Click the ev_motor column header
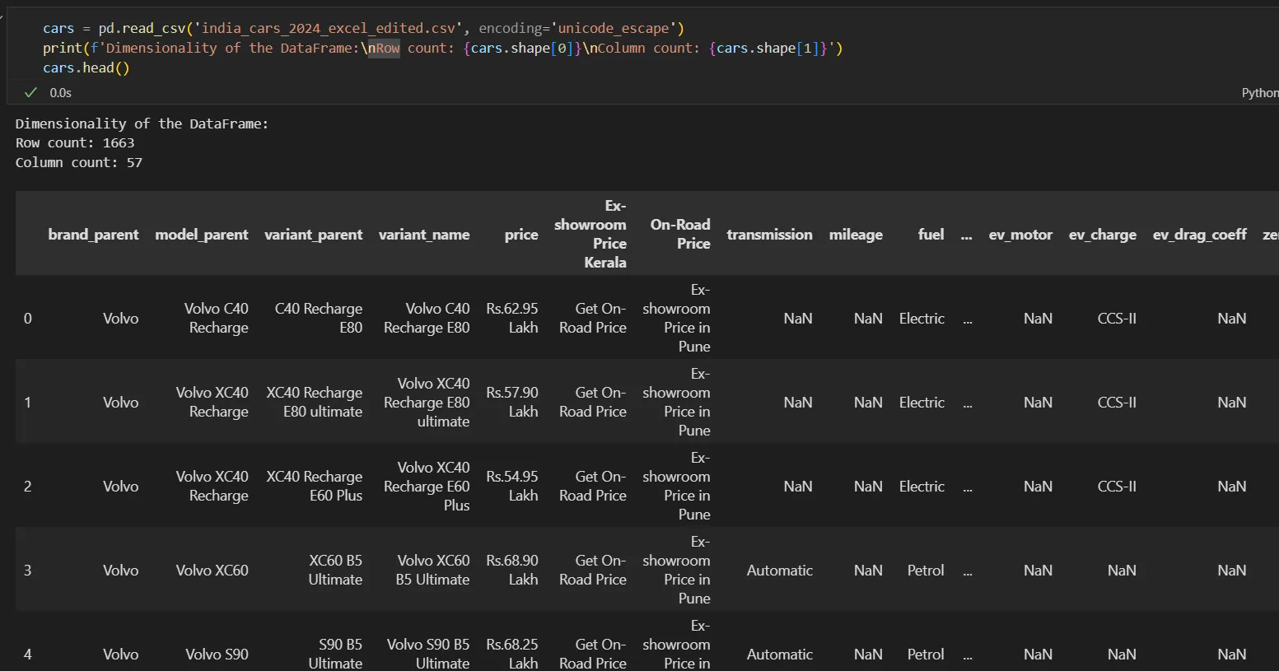 (x=1020, y=234)
